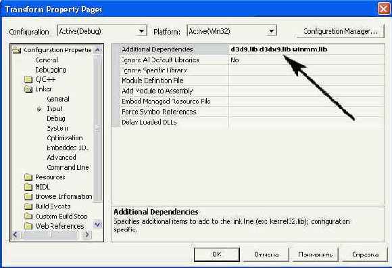Select the Debugging tree item
392x268 pixels.
click(x=51, y=70)
